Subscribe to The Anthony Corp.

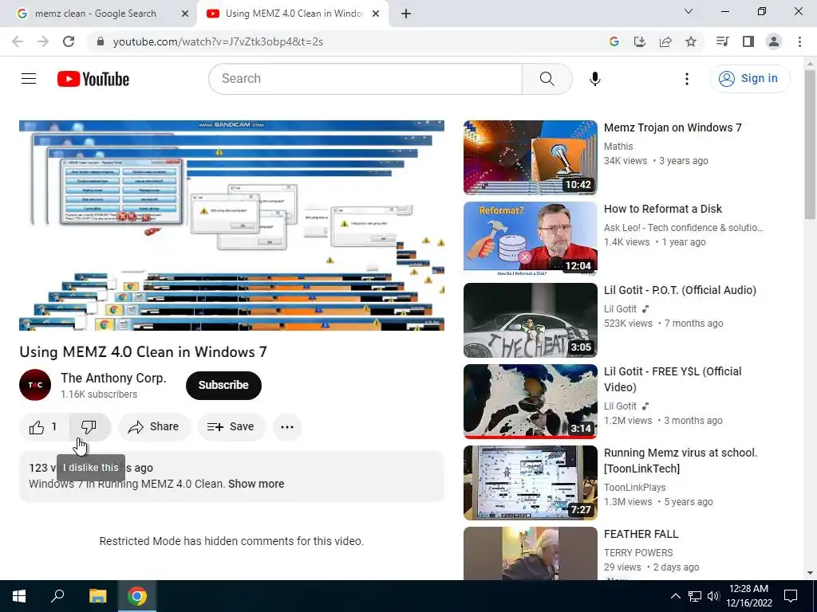coord(223,385)
